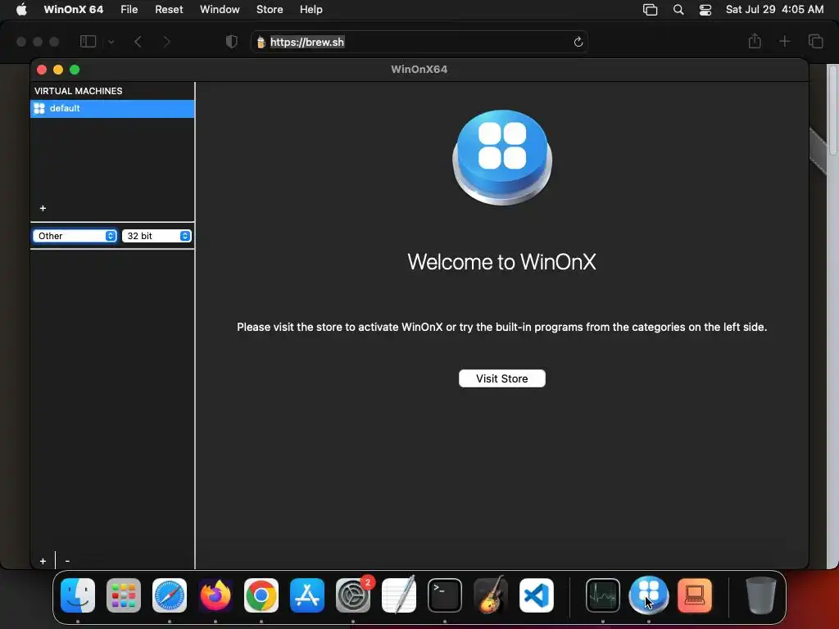Add a new virtual machine

click(x=43, y=208)
